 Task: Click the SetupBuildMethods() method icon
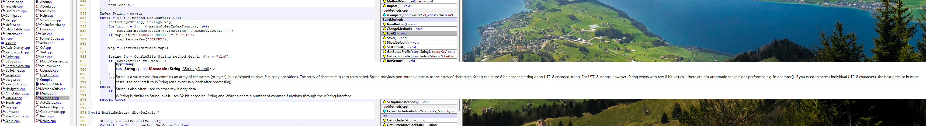tap(384, 102)
